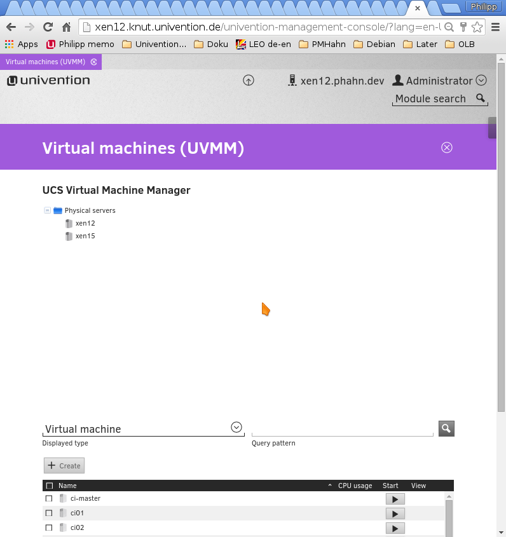Click the upward arrow circle icon in header
Screen dimensions: 506x537
(x=249, y=81)
